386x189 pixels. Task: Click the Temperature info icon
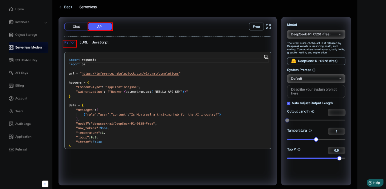click(310, 131)
